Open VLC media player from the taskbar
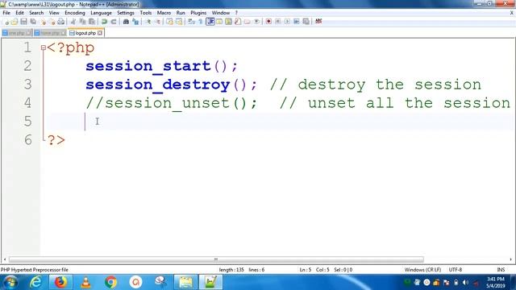Screen dimensions: 516x290 (x=85, y=282)
